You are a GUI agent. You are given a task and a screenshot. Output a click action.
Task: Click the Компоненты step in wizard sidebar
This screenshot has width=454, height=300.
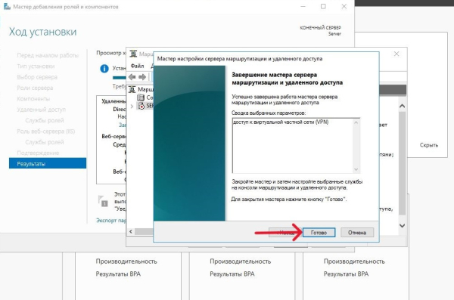[x=33, y=99]
